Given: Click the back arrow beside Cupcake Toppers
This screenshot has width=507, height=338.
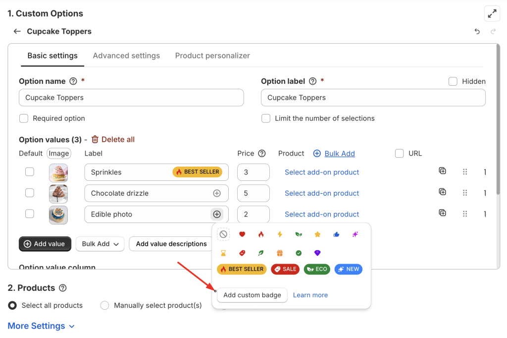Looking at the screenshot, I should tap(17, 31).
